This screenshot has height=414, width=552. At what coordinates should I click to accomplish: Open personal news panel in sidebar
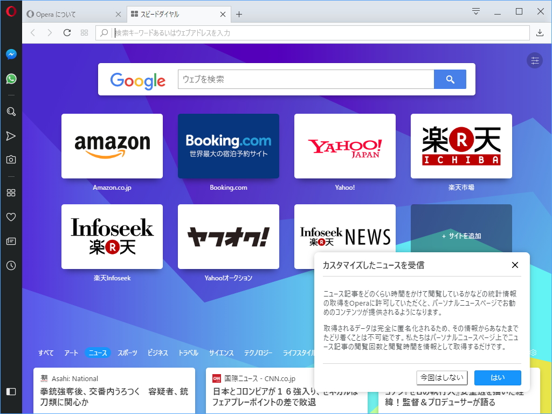(11, 241)
